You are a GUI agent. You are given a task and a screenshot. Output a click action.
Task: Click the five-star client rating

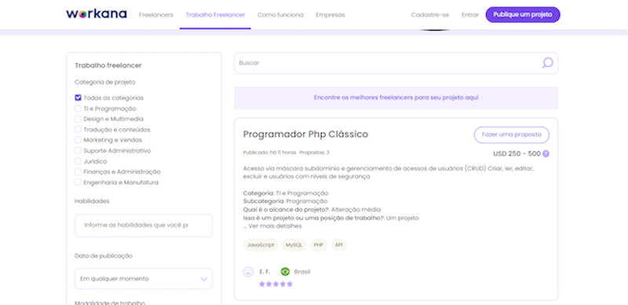pos(276,284)
